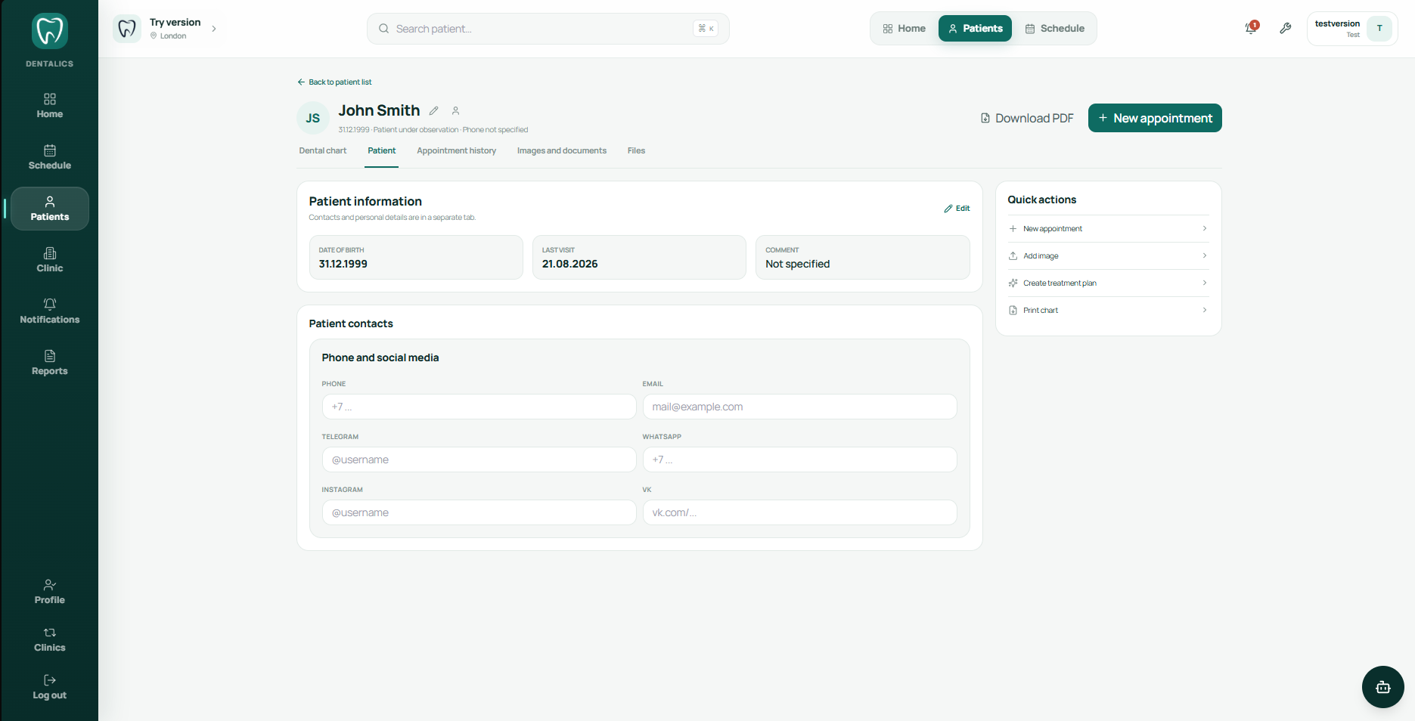Open Print chart quick action

pos(1108,310)
